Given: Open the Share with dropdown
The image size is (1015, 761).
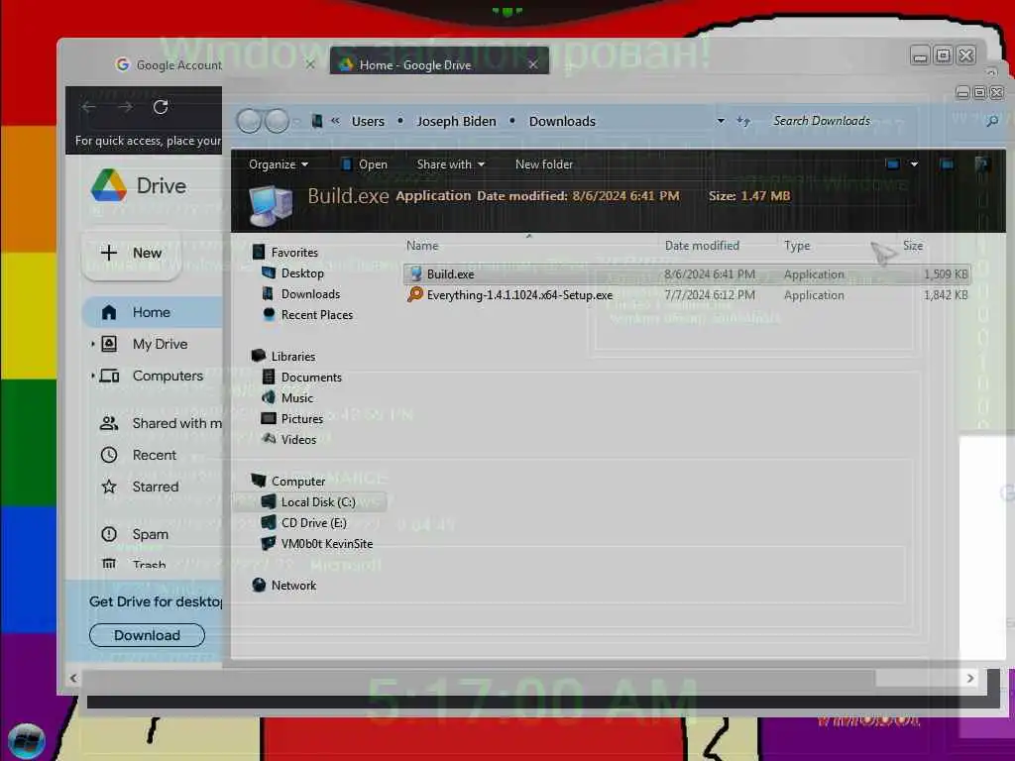Looking at the screenshot, I should pos(451,164).
